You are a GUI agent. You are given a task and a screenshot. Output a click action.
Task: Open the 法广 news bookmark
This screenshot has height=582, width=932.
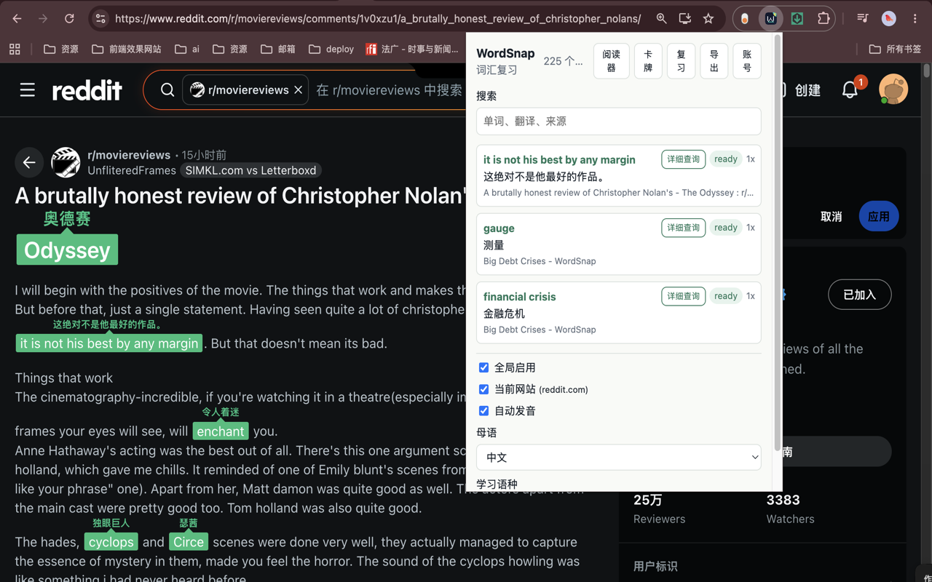tap(412, 49)
